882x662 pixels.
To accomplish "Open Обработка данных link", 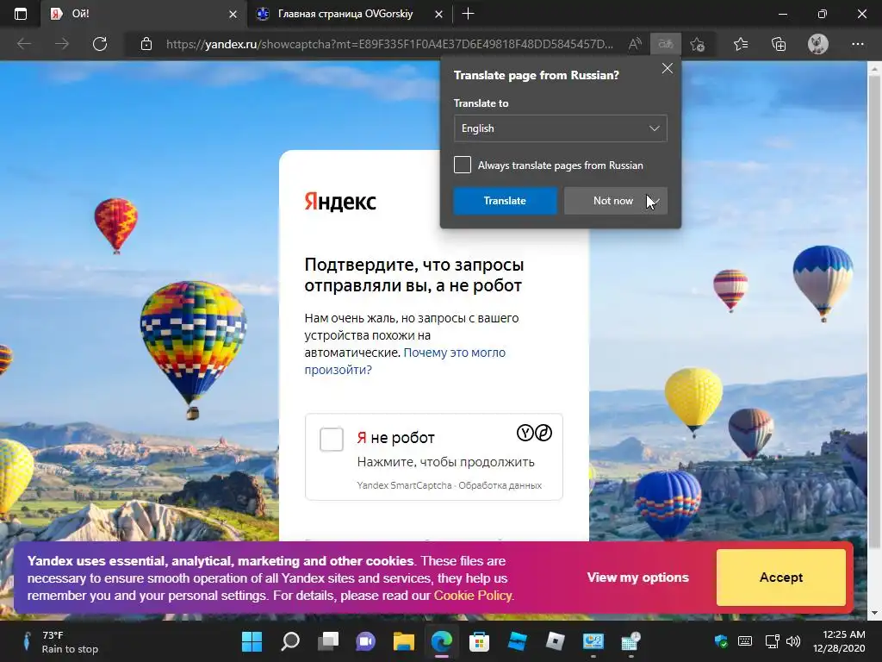I will [500, 485].
